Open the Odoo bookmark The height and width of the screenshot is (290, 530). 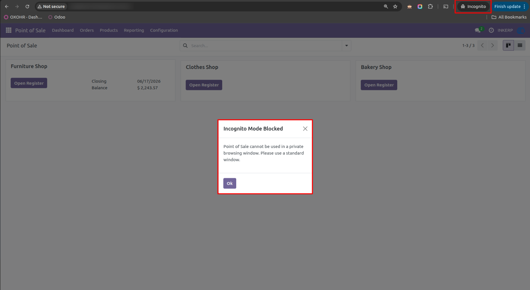[x=57, y=17]
